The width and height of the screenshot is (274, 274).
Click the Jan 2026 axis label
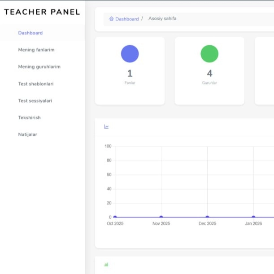[253, 223]
